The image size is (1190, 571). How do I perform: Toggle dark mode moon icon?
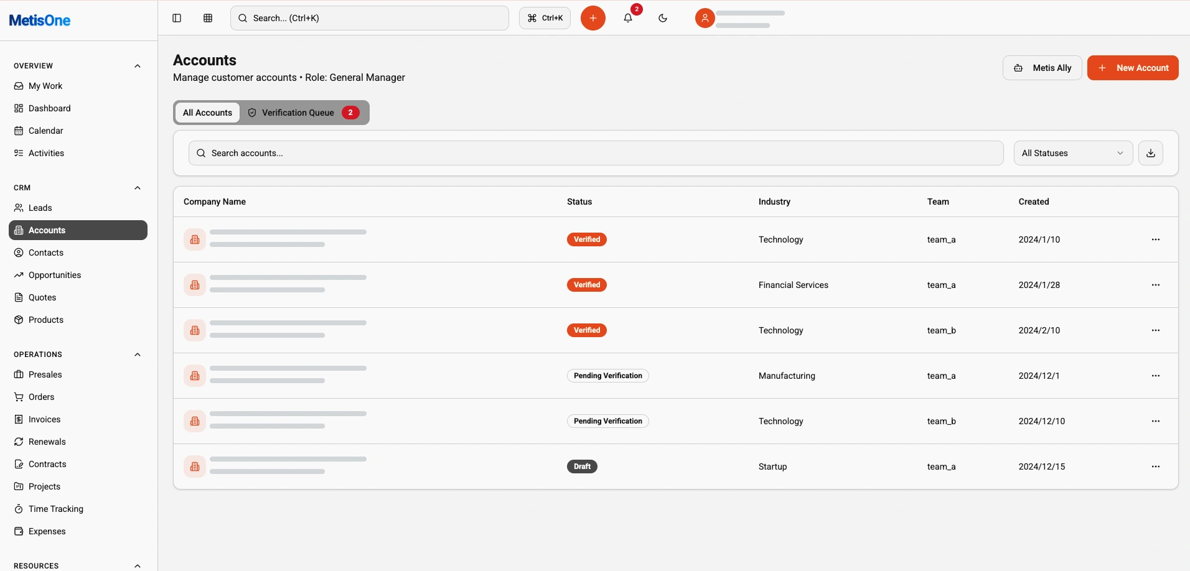pos(663,18)
